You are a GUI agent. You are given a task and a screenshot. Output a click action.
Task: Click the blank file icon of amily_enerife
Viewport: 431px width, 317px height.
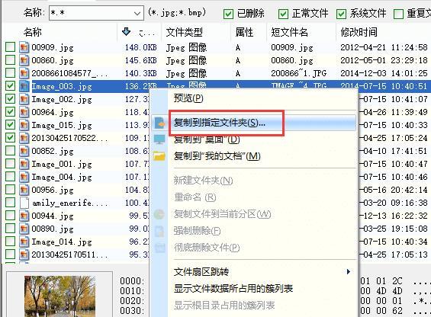24,203
